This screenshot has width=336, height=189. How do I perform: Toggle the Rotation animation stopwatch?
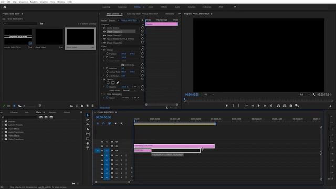click(107, 68)
